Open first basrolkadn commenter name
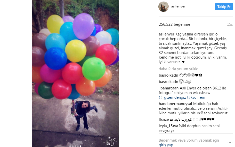Viewport: 235px width, 147px height. [168, 75]
